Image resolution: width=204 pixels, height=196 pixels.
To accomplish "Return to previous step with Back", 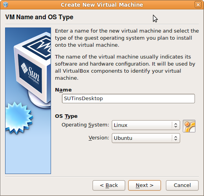I will click(x=109, y=185).
